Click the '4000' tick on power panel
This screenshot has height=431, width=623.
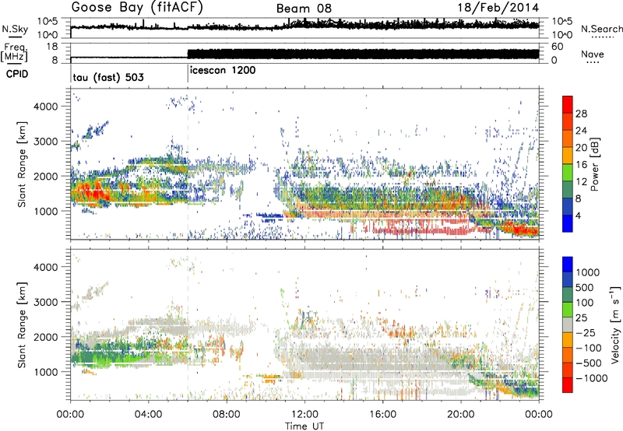pyautogui.click(x=46, y=107)
